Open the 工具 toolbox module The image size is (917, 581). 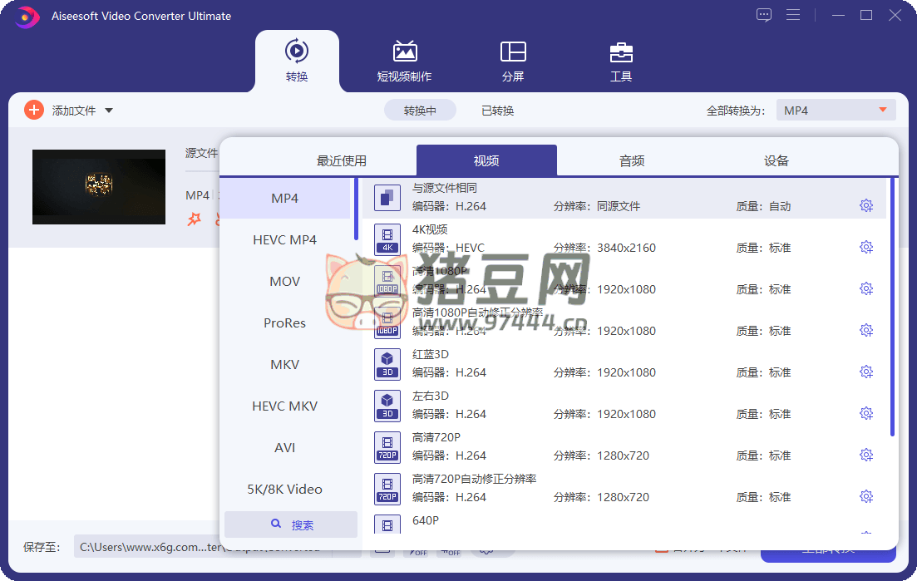[x=620, y=61]
